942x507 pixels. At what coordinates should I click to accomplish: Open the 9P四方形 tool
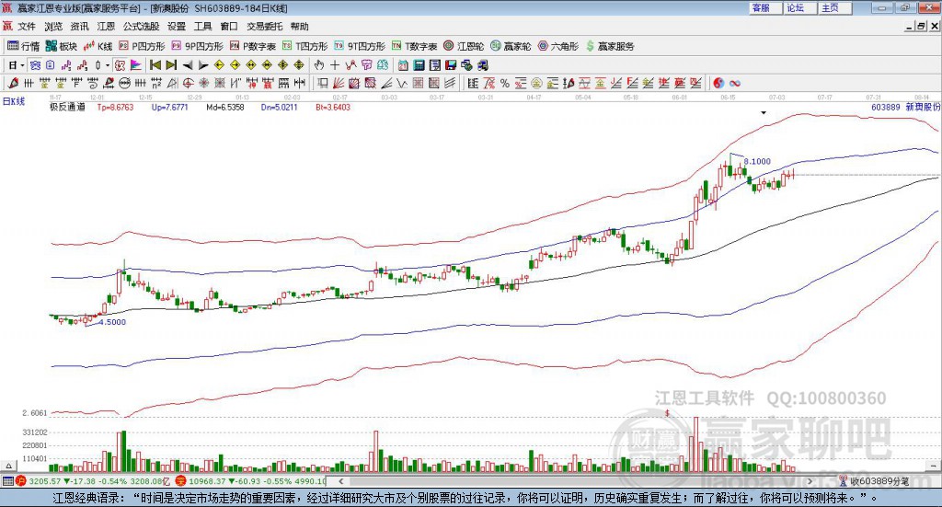197,46
